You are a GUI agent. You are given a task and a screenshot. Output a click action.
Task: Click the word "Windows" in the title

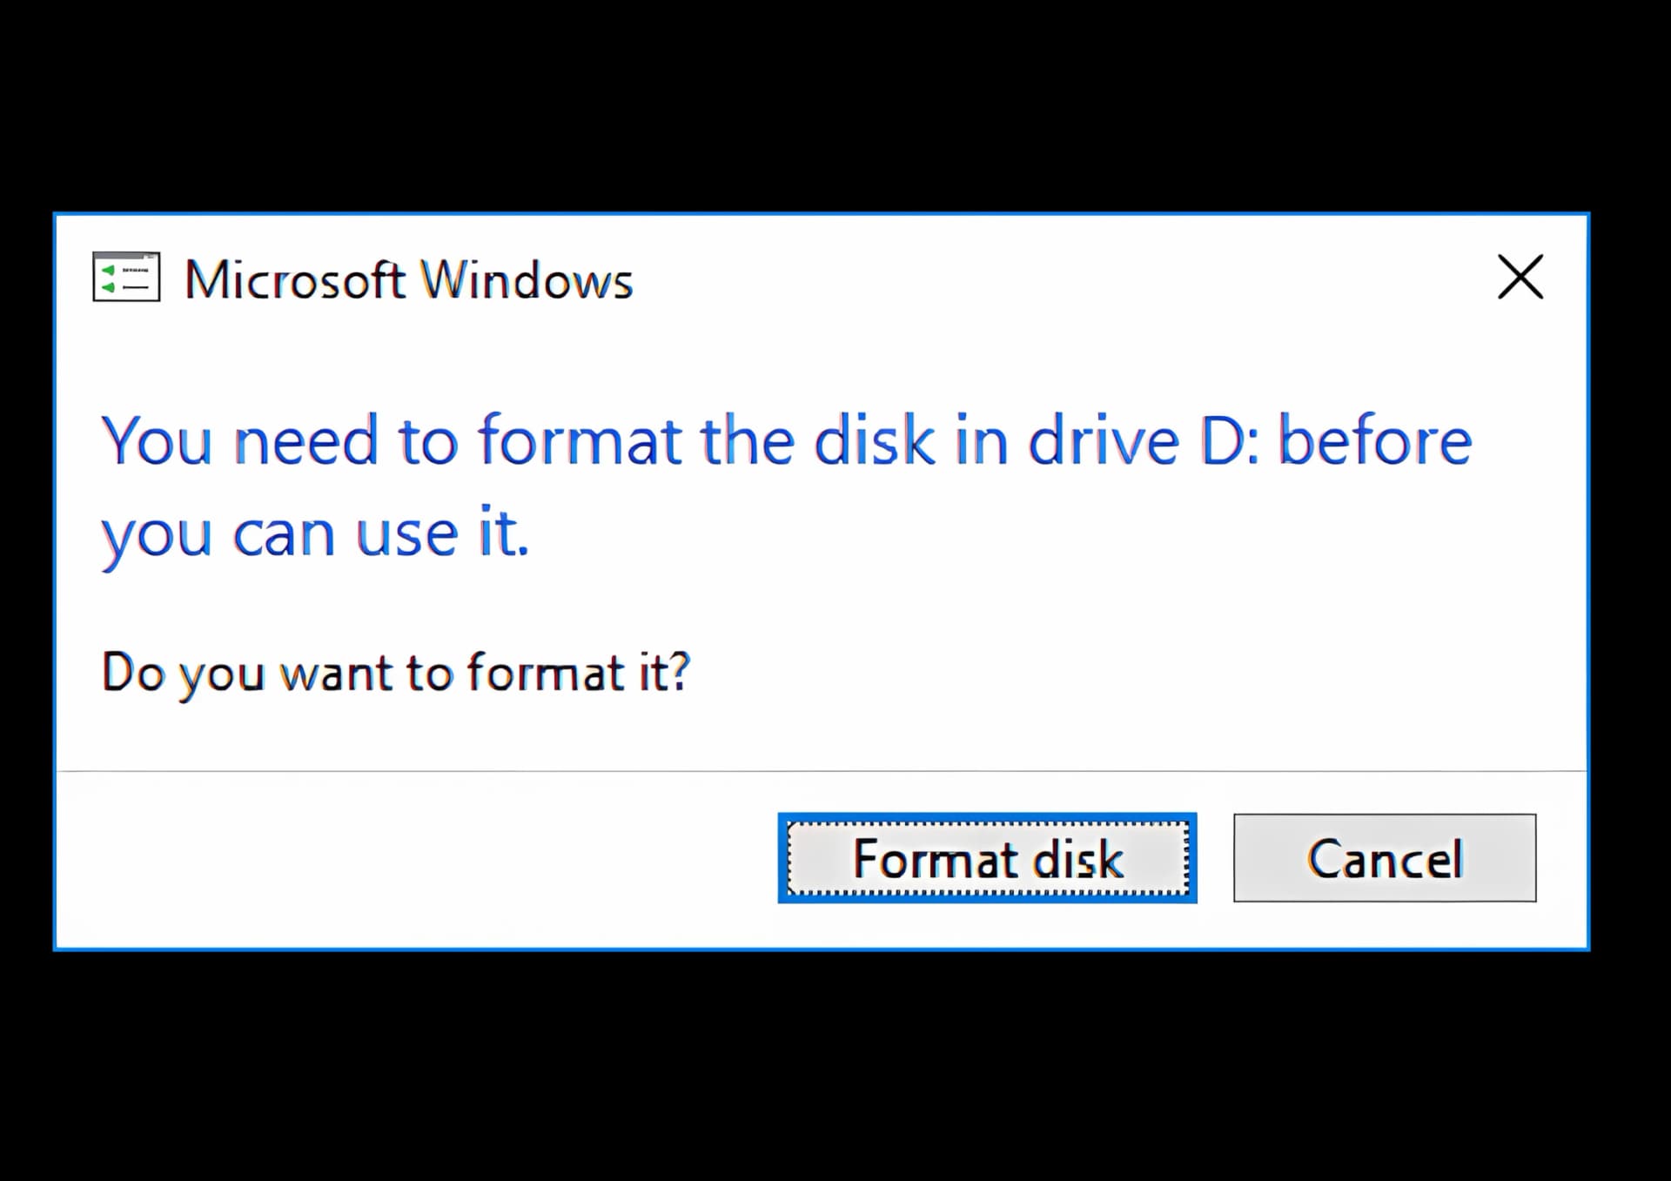click(527, 280)
